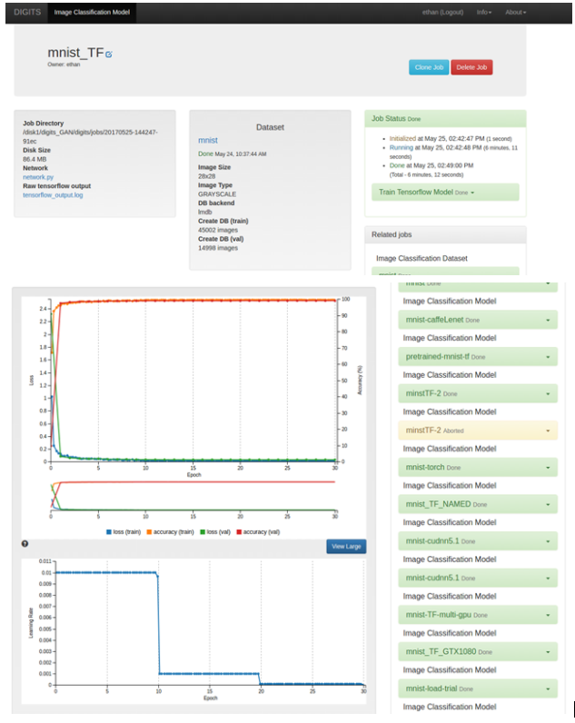575x723 pixels.
Task: Open the network.py link
Action: click(38, 177)
